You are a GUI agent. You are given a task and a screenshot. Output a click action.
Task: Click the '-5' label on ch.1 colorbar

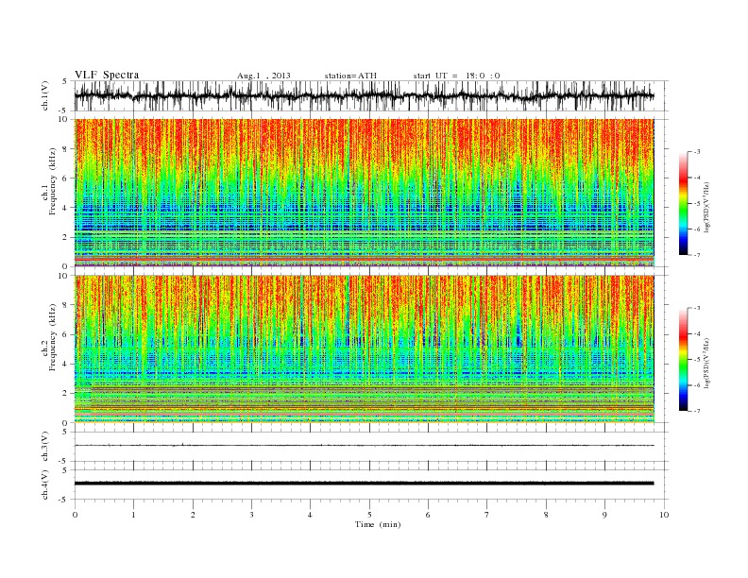pos(697,204)
